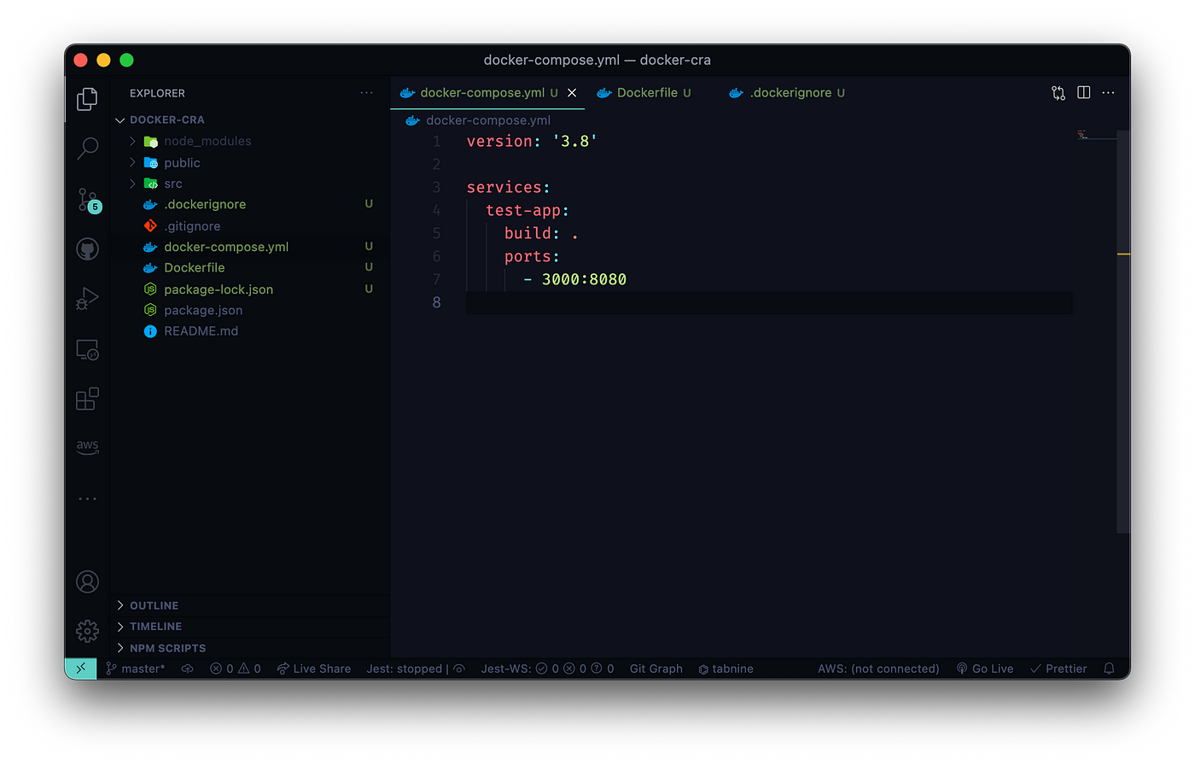Open editor more actions ellipsis
This screenshot has width=1195, height=765.
(1108, 93)
